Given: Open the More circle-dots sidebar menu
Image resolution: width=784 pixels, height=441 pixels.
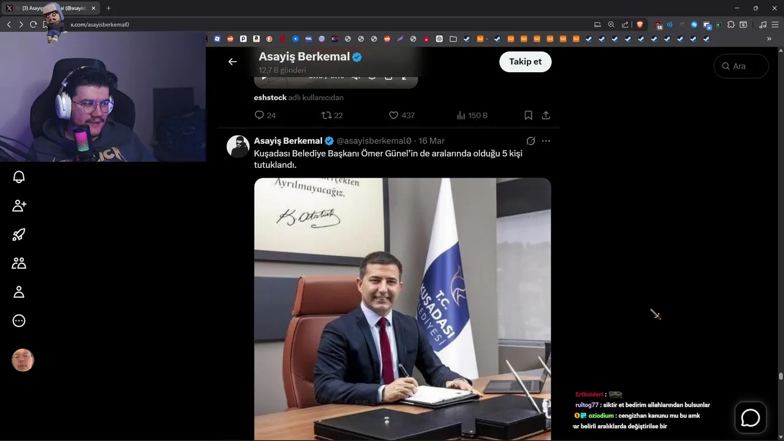Looking at the screenshot, I should pyautogui.click(x=19, y=320).
